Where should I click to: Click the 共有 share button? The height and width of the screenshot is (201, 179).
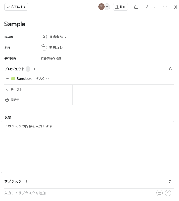[x=120, y=7]
